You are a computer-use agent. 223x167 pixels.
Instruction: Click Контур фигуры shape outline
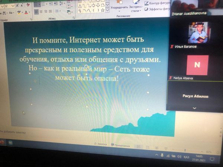[x=158, y=3]
